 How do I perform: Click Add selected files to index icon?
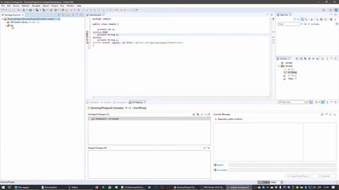[x=193, y=115]
